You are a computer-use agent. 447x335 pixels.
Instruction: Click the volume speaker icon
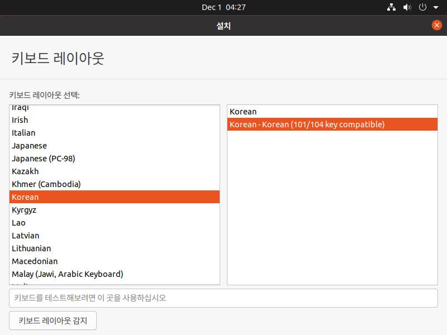(407, 7)
